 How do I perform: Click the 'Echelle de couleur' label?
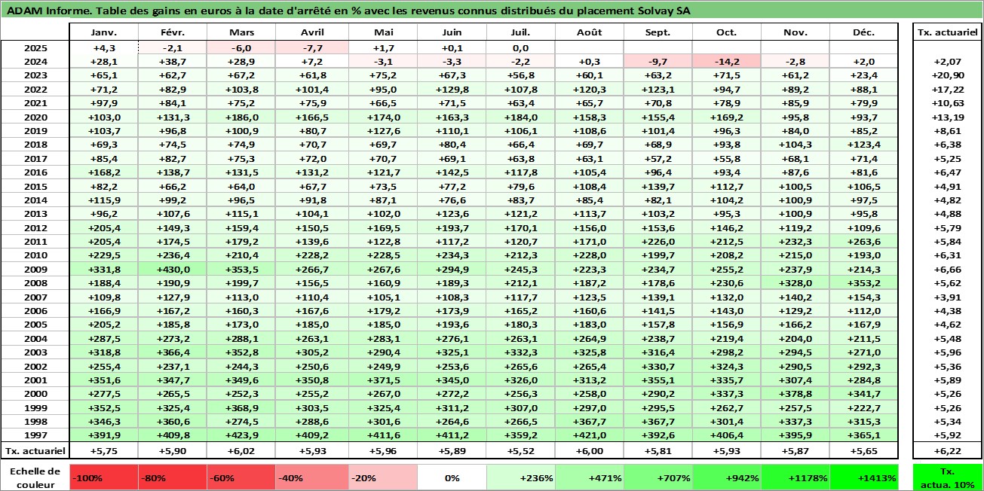click(35, 477)
